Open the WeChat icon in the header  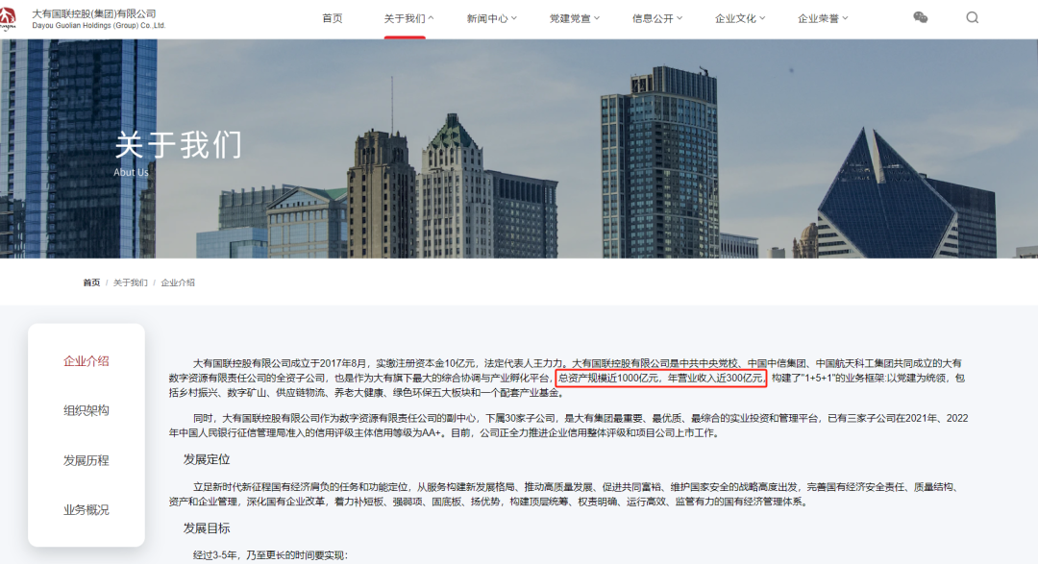coord(920,18)
